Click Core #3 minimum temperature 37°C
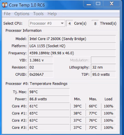Image resolution: width=124 pixels, height=135 pixels. [x=78, y=127]
